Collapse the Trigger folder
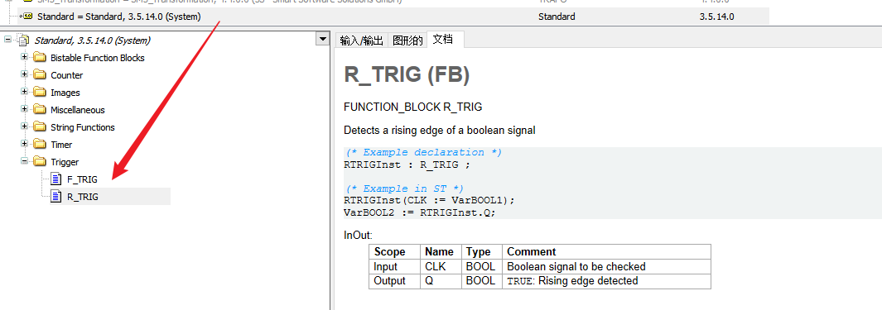The height and width of the screenshot is (310, 882). click(x=24, y=162)
